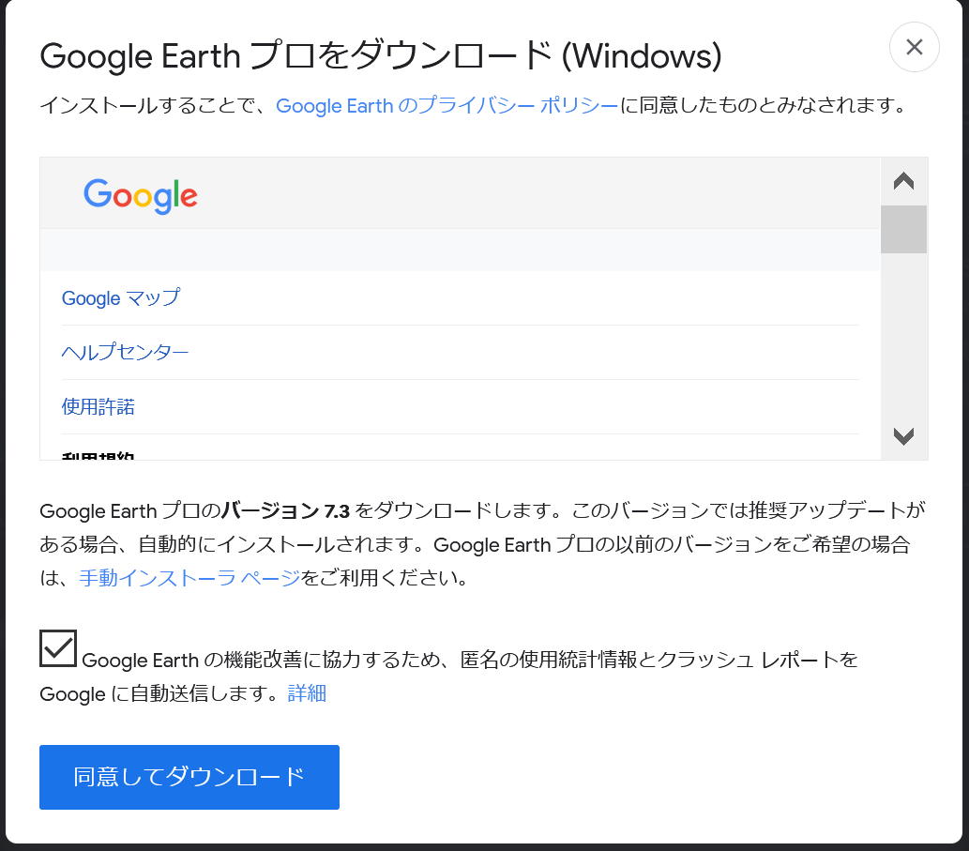Click the Google logo in the terms frame
This screenshot has height=851, width=969.
pyautogui.click(x=141, y=195)
